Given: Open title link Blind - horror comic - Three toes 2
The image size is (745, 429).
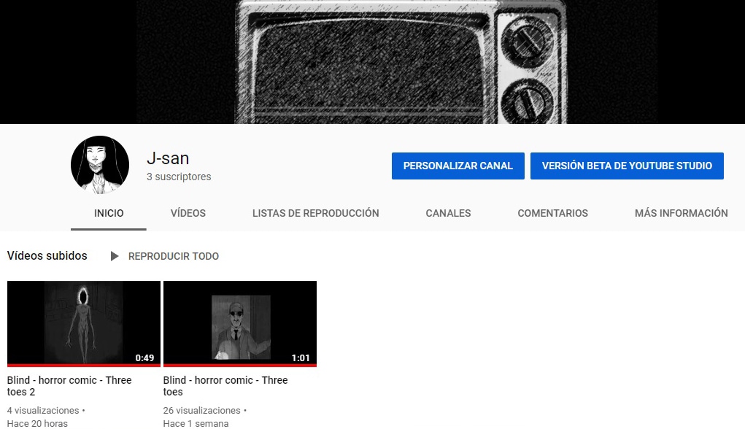Looking at the screenshot, I should (x=69, y=386).
